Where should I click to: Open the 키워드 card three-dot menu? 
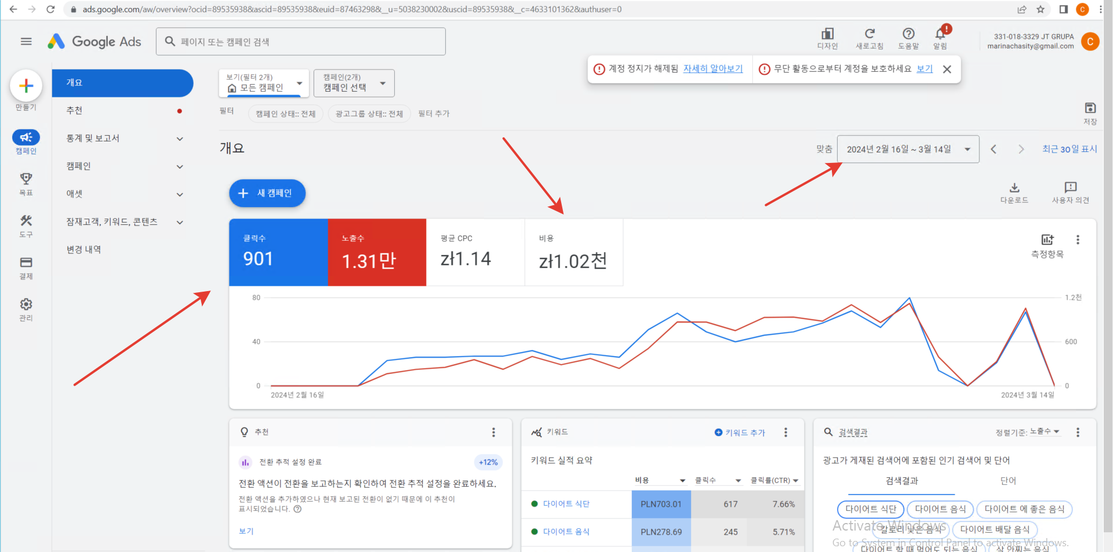(785, 432)
